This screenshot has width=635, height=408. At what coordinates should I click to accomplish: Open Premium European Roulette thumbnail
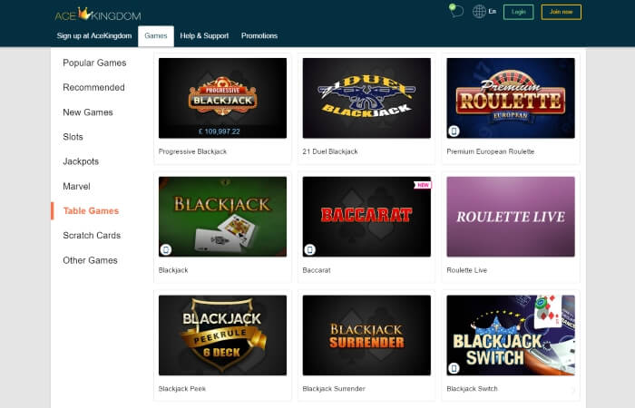(510, 98)
